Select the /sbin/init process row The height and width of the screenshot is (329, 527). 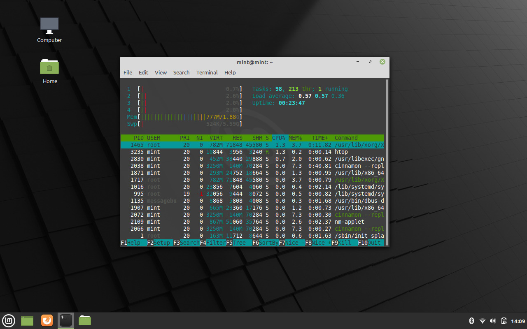pyautogui.click(x=252, y=236)
